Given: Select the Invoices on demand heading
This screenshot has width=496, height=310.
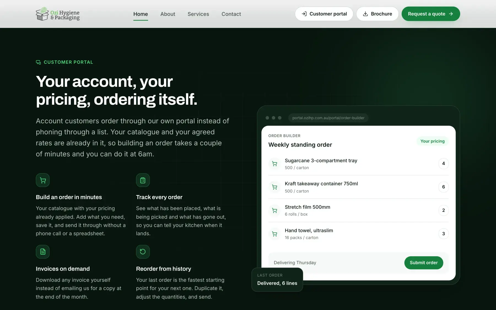Looking at the screenshot, I should coord(63,269).
